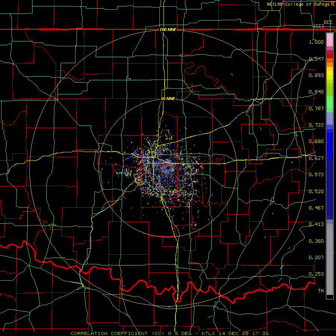Click the Correlation Coefficient KTLX caption
The width and height of the screenshot is (336, 336).
point(169,333)
